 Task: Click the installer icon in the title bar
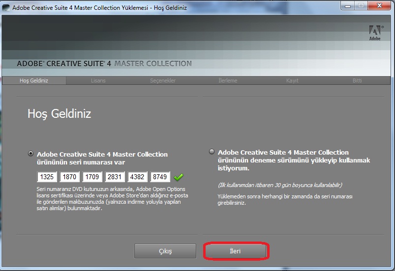(6, 7)
